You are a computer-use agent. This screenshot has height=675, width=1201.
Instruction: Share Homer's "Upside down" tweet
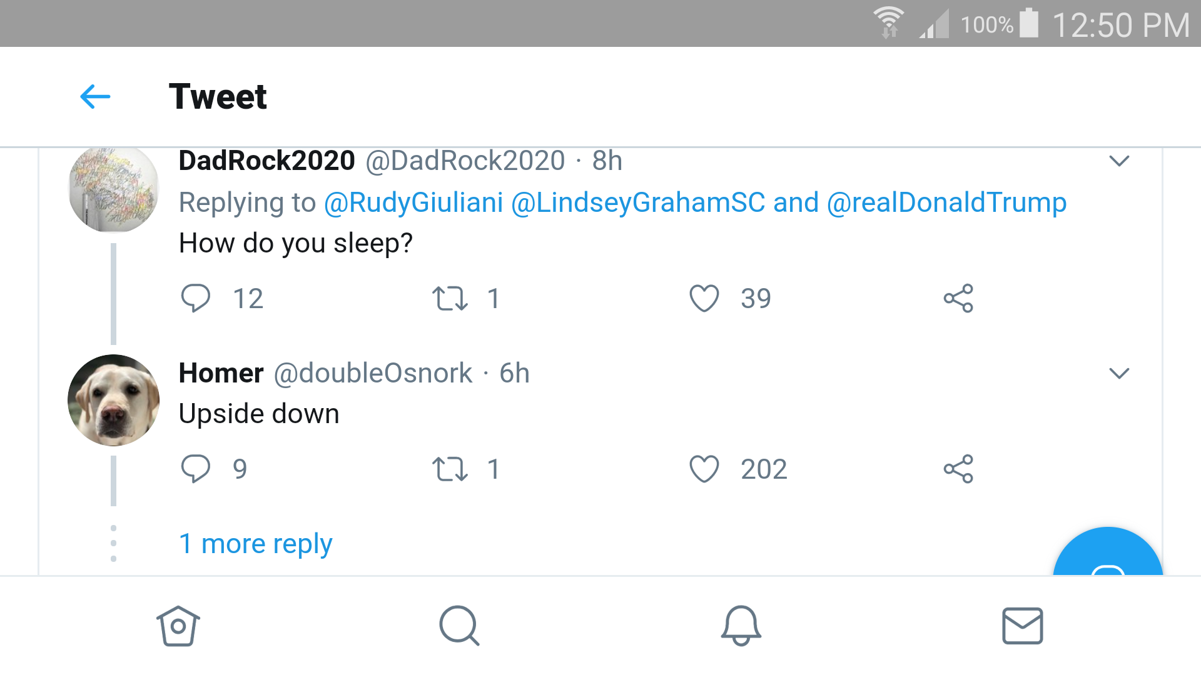(958, 469)
